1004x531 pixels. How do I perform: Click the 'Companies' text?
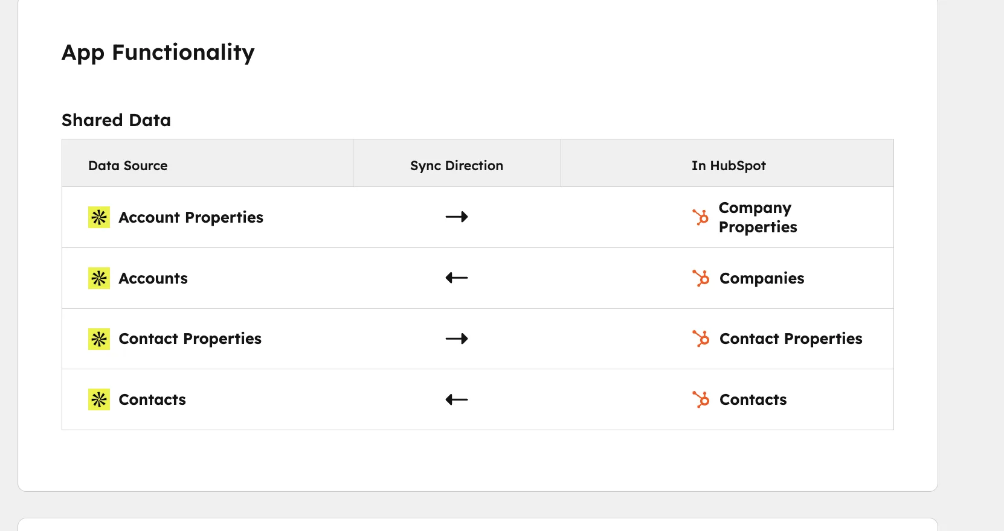762,278
